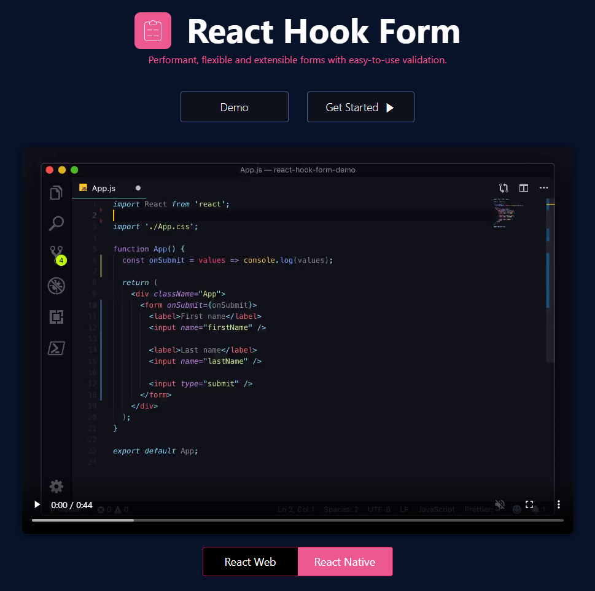Screen dimensions: 595x591
Task: Split the editor with the layout icon
Action: (x=524, y=188)
